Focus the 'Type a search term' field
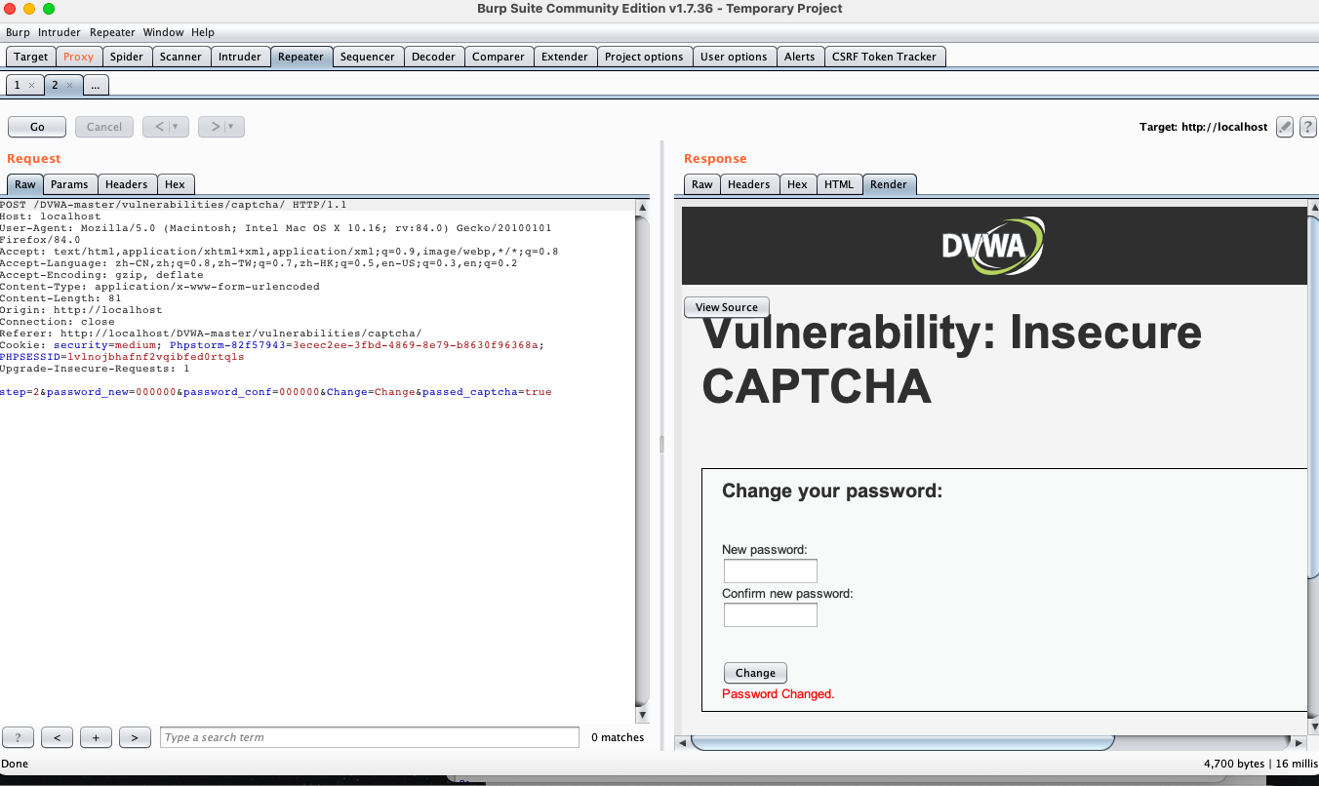This screenshot has height=786, width=1319. 370,737
